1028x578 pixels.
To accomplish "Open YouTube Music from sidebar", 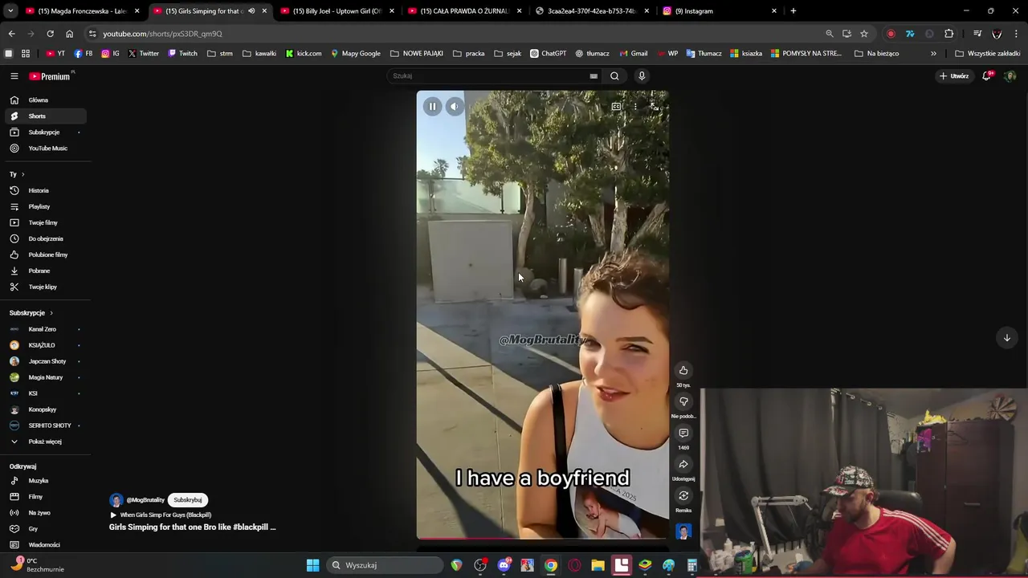I will [x=45, y=149].
